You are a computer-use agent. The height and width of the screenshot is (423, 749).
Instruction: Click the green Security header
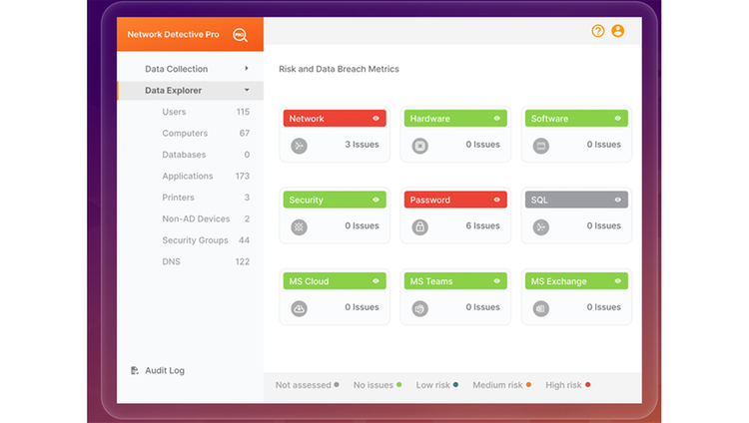click(335, 200)
